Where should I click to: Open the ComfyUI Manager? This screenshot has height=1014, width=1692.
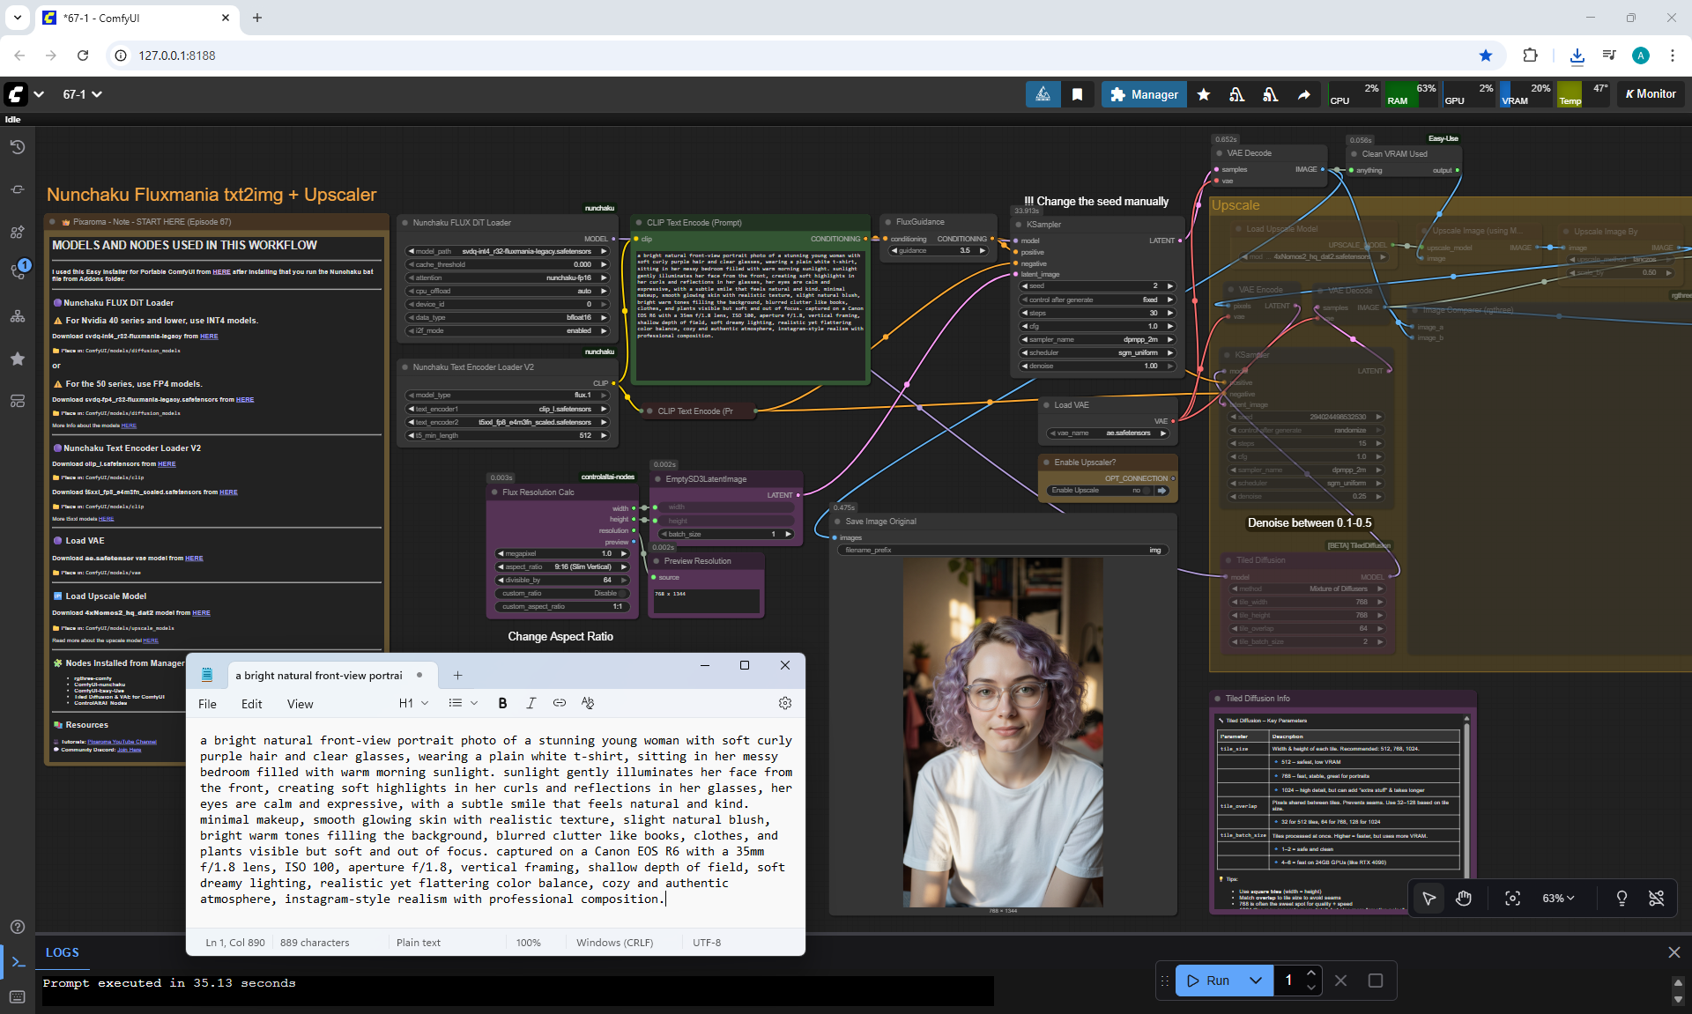[x=1144, y=94]
